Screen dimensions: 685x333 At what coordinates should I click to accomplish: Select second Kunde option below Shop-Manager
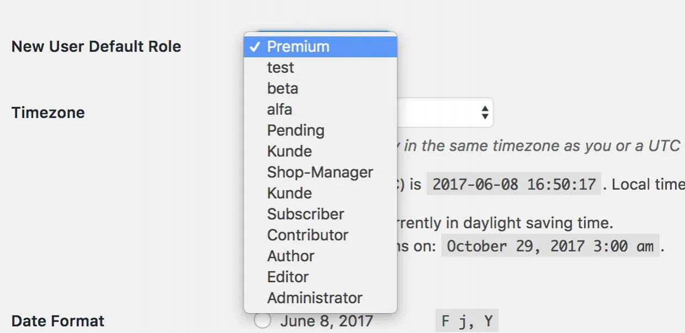pos(320,193)
